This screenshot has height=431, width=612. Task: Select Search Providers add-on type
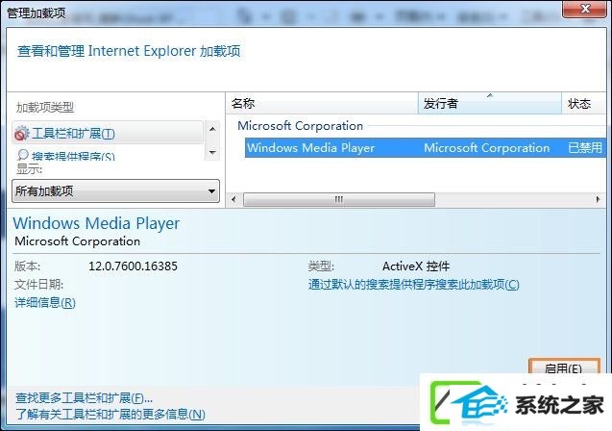coord(108,155)
